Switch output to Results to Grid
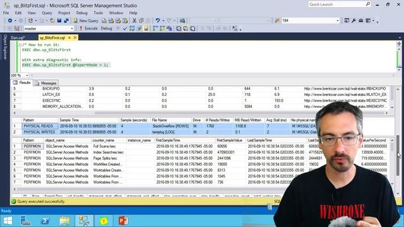This screenshot has height=227, width=404. 186,28
